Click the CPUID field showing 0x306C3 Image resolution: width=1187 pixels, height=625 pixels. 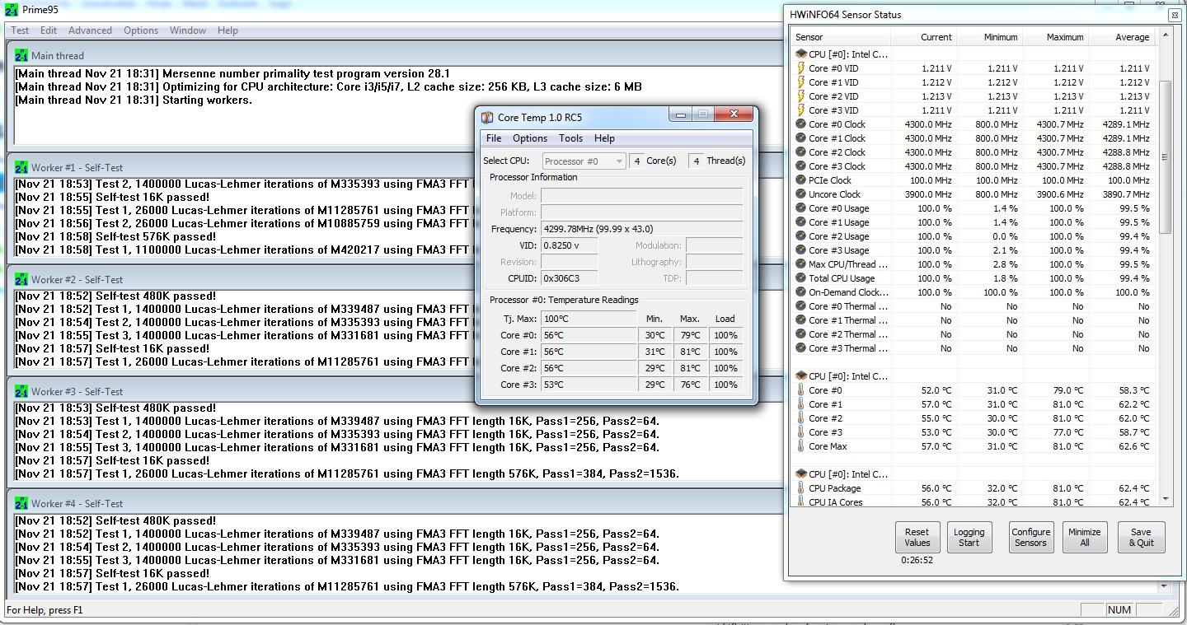[x=569, y=278]
